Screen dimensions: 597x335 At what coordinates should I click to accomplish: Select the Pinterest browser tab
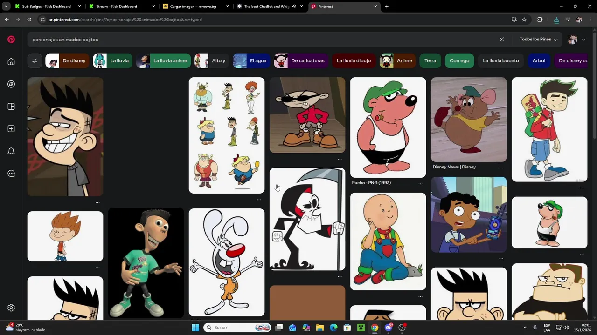(x=343, y=7)
